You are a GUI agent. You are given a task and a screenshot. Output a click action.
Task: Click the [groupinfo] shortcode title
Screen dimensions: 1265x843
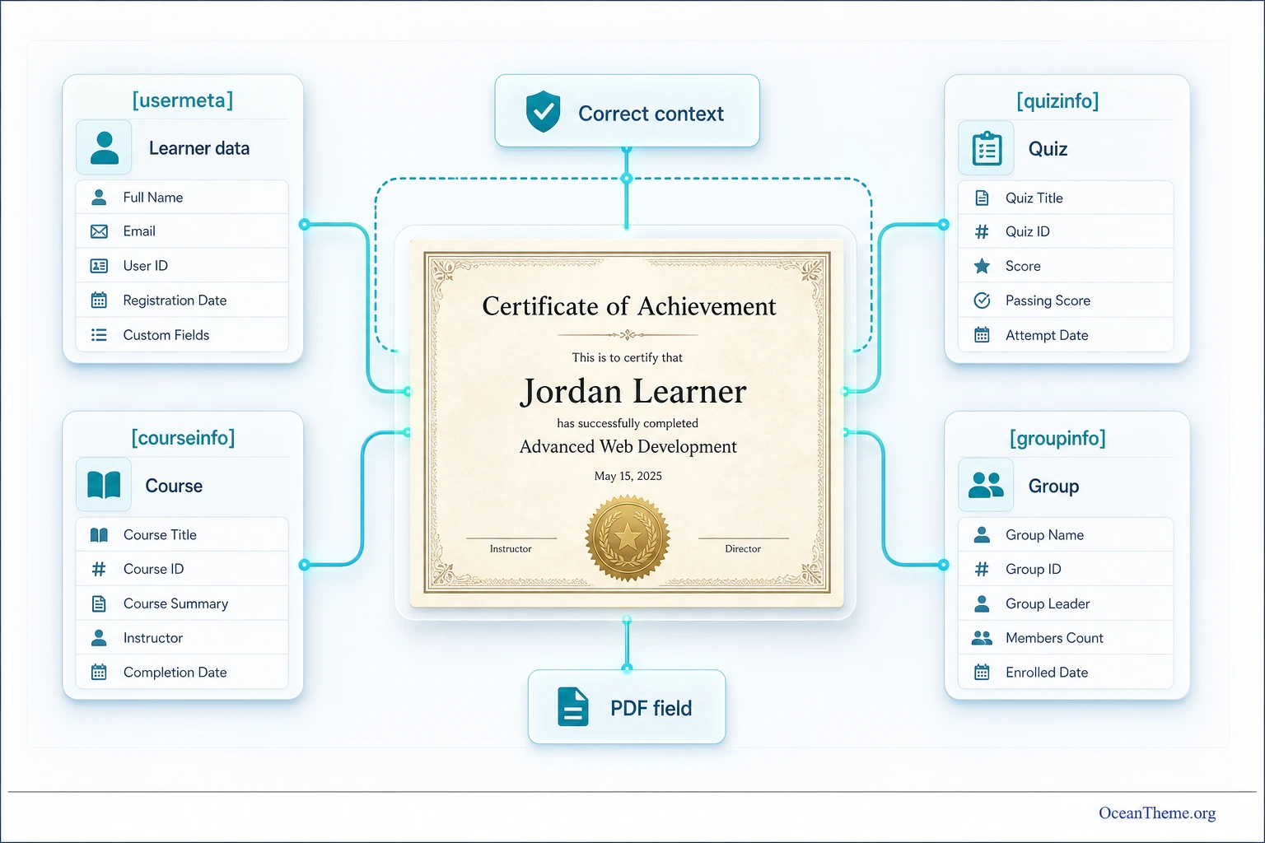click(x=1057, y=438)
